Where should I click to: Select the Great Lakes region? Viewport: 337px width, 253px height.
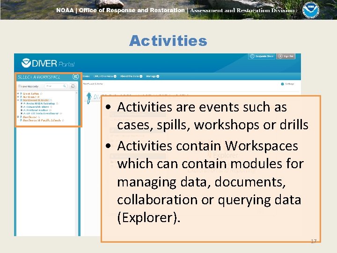[x=31, y=94]
